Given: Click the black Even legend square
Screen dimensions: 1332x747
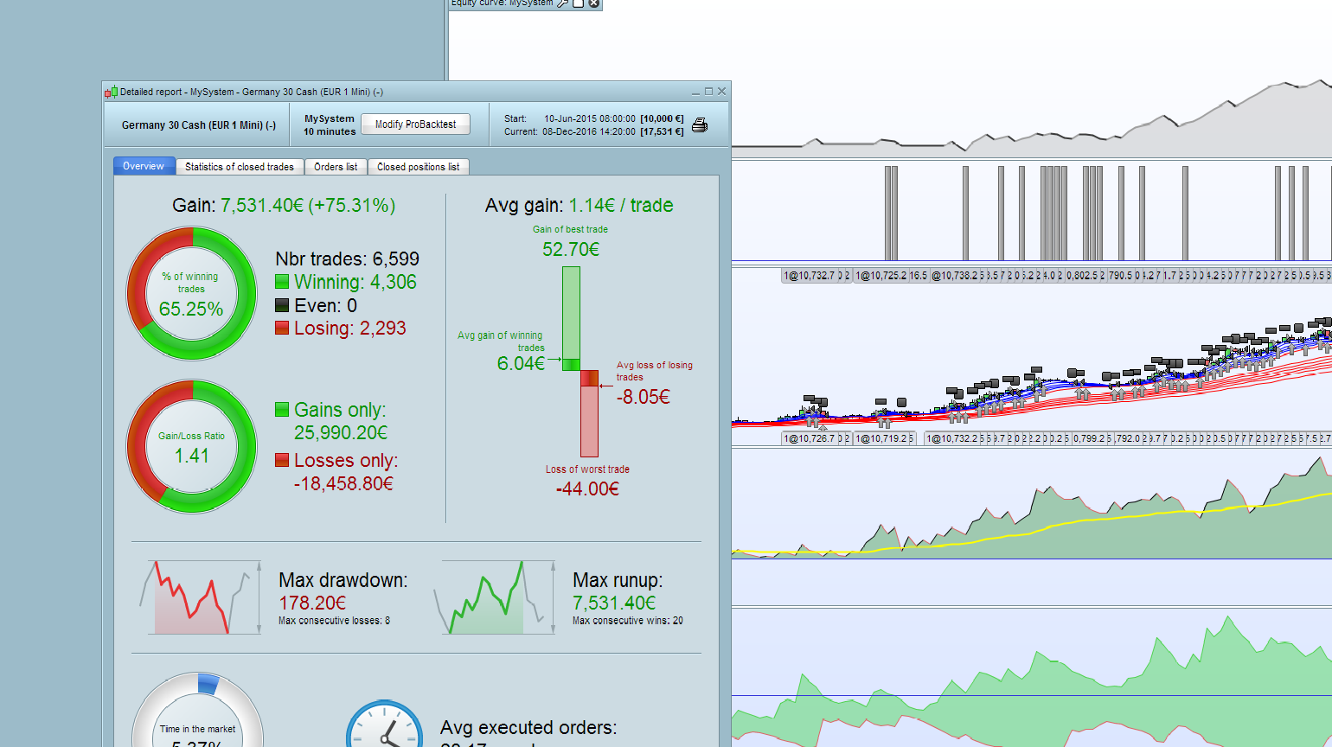Looking at the screenshot, I should 282,305.
